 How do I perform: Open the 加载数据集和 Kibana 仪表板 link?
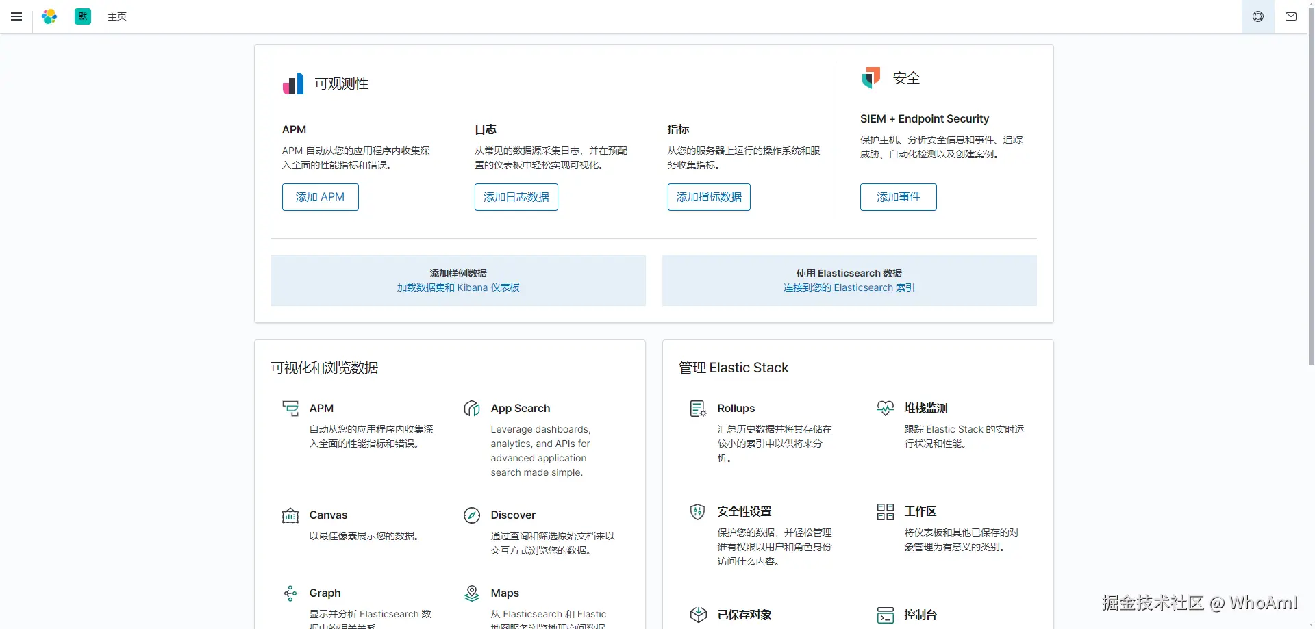point(458,287)
